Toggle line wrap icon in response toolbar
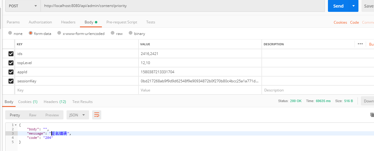 [97, 115]
